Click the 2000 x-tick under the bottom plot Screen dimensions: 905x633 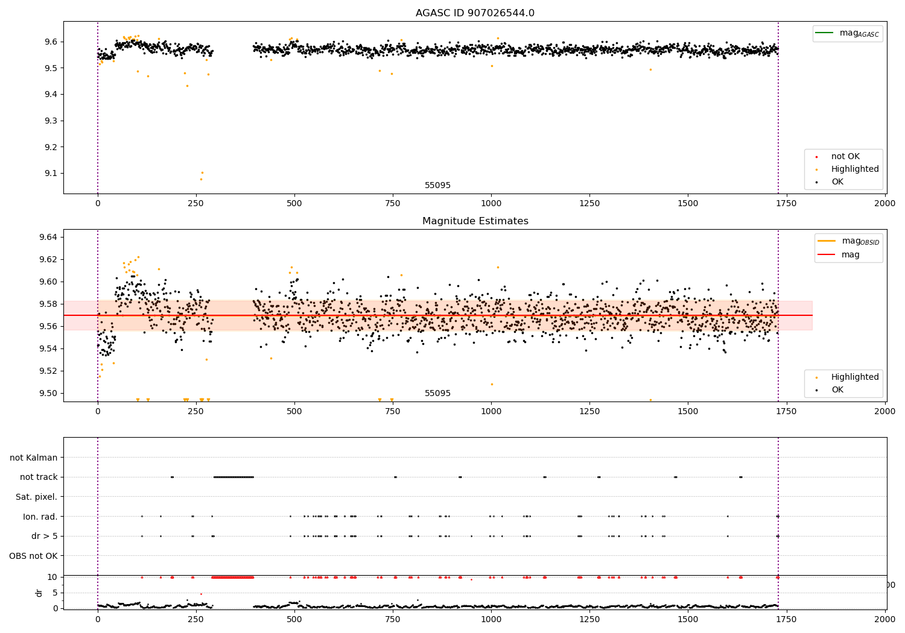tap(884, 620)
